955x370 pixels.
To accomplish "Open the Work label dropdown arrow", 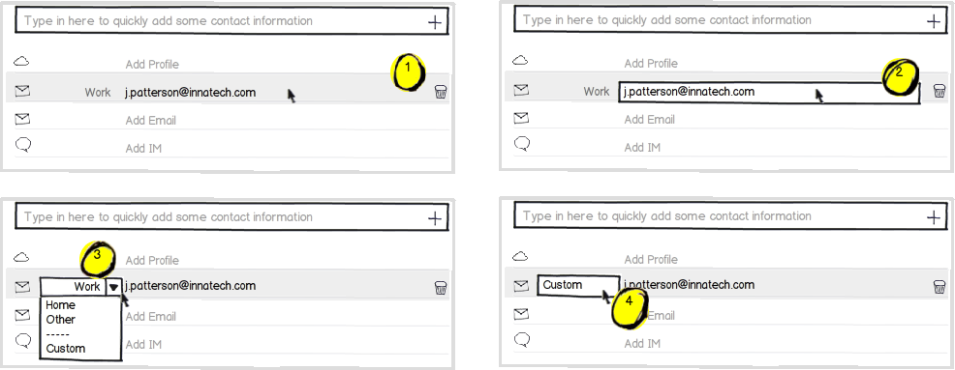I will (x=113, y=287).
